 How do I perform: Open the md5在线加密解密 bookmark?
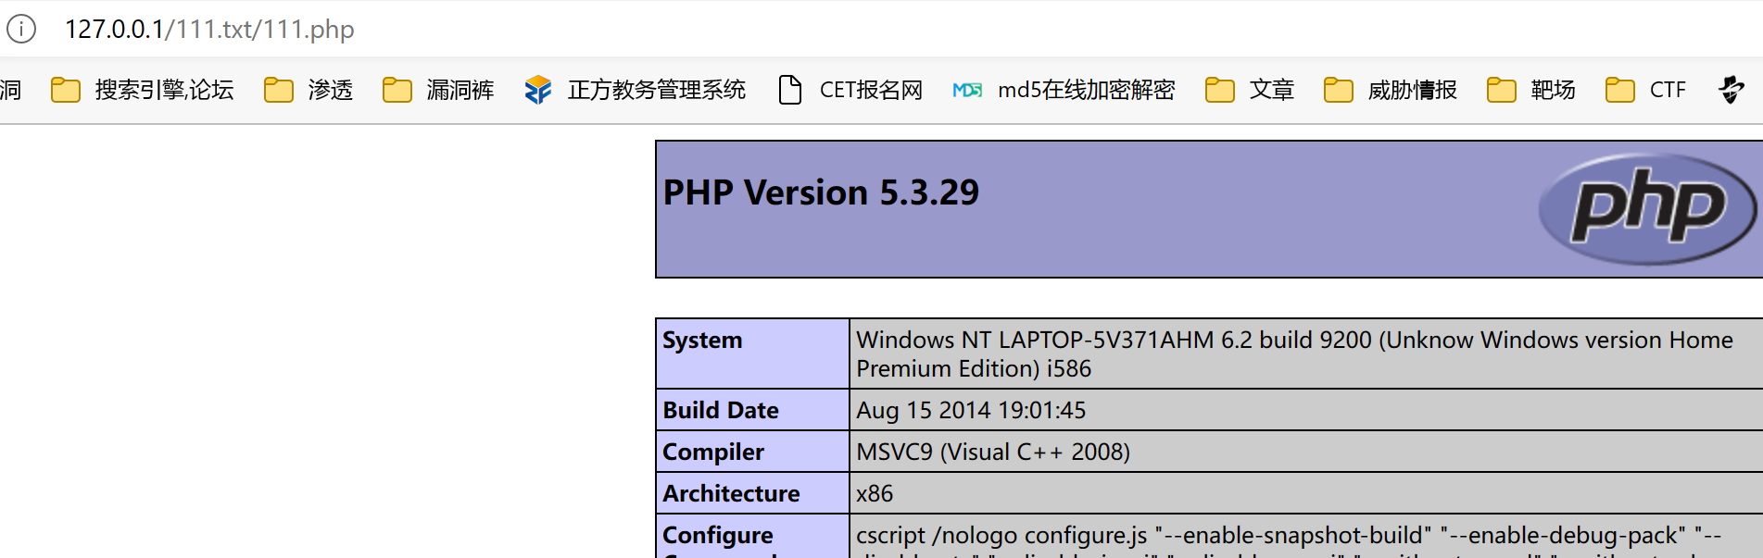click(1064, 90)
